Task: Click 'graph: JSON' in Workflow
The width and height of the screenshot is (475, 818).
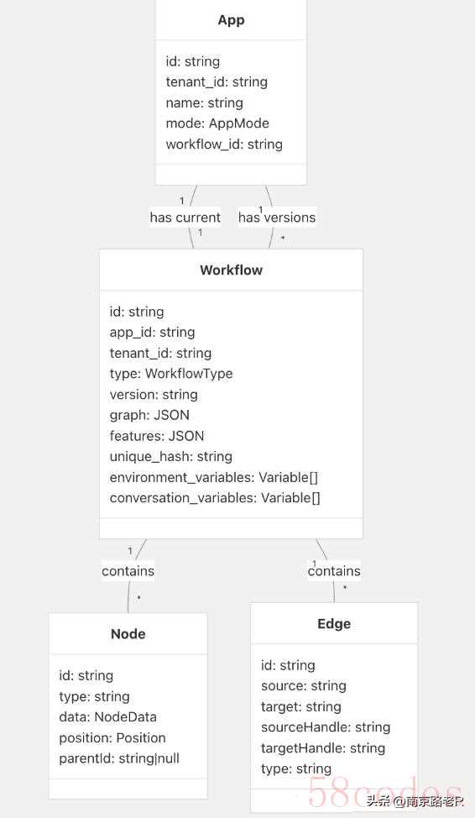Action: coord(149,415)
